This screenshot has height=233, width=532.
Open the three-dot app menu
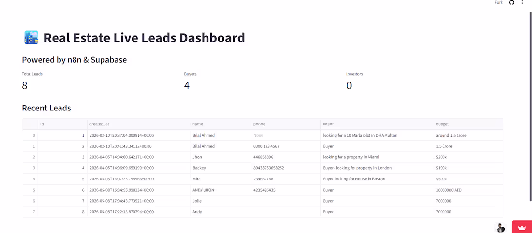[x=522, y=3]
